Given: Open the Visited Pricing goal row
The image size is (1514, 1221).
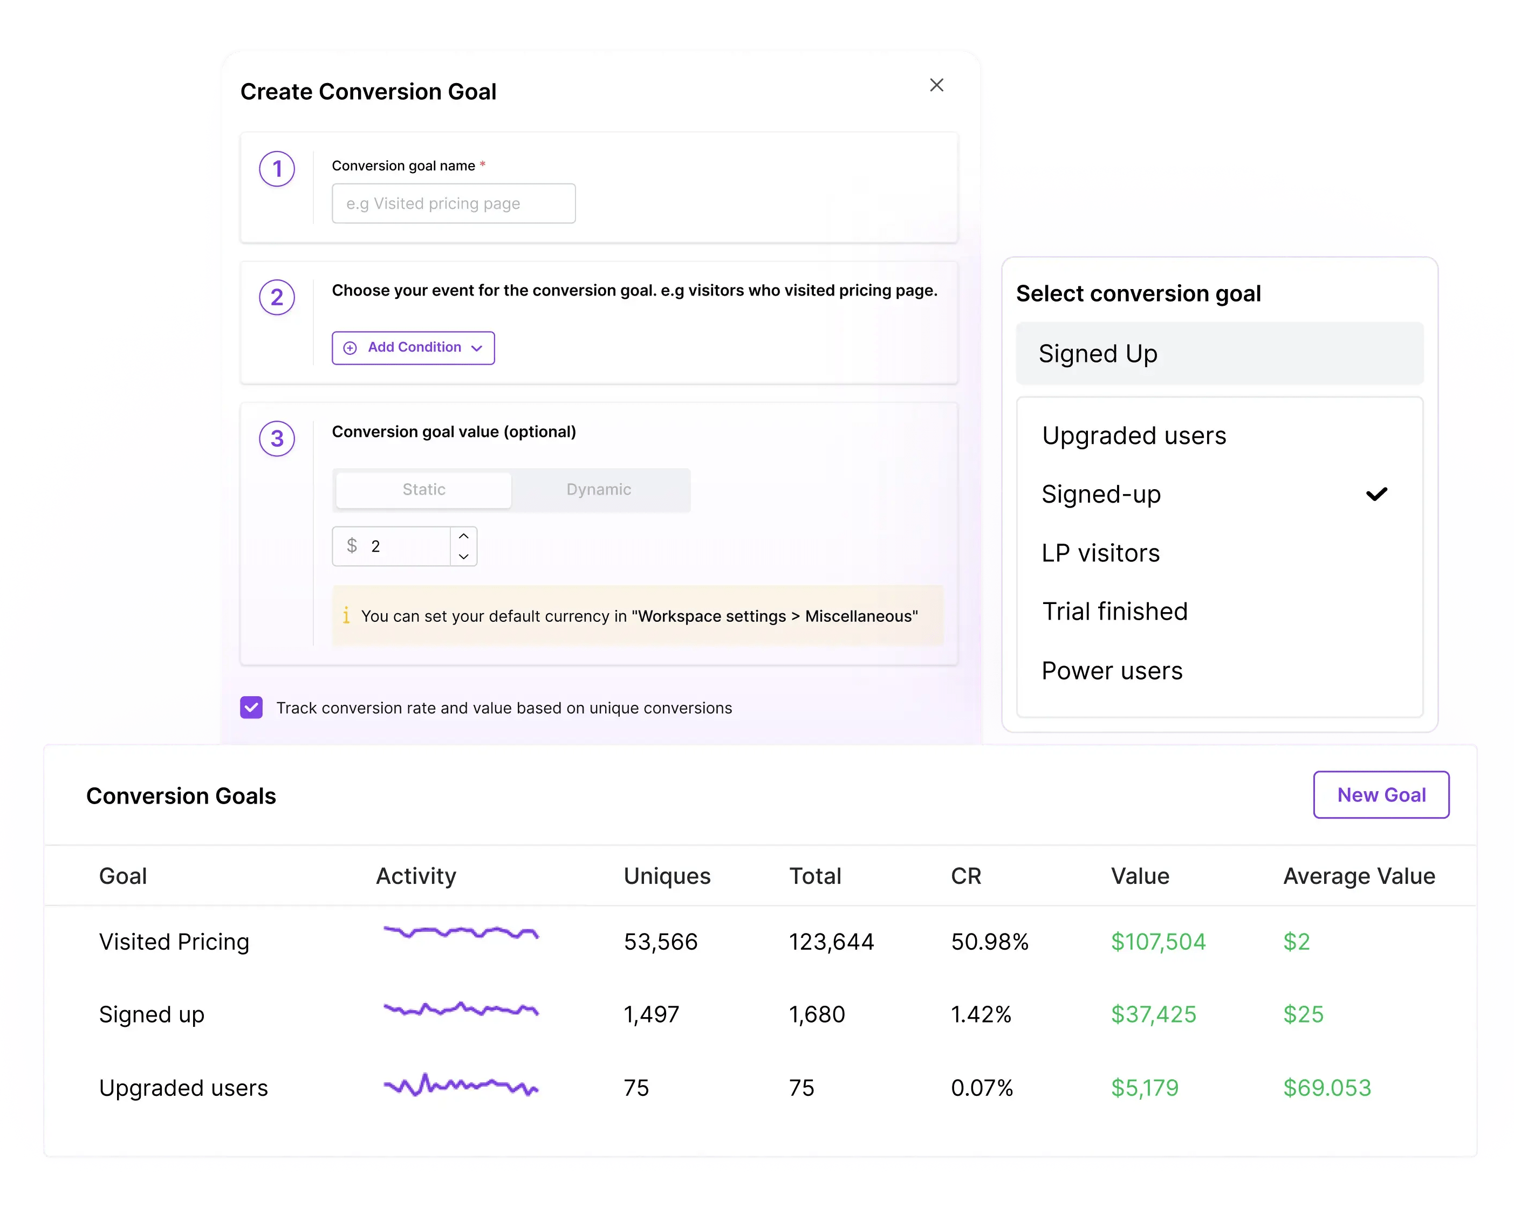Looking at the screenshot, I should pos(760,941).
